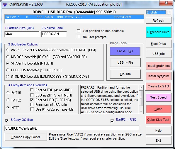Select FREEDOS bootable KERNEL.SYS option

(x=8, y=70)
